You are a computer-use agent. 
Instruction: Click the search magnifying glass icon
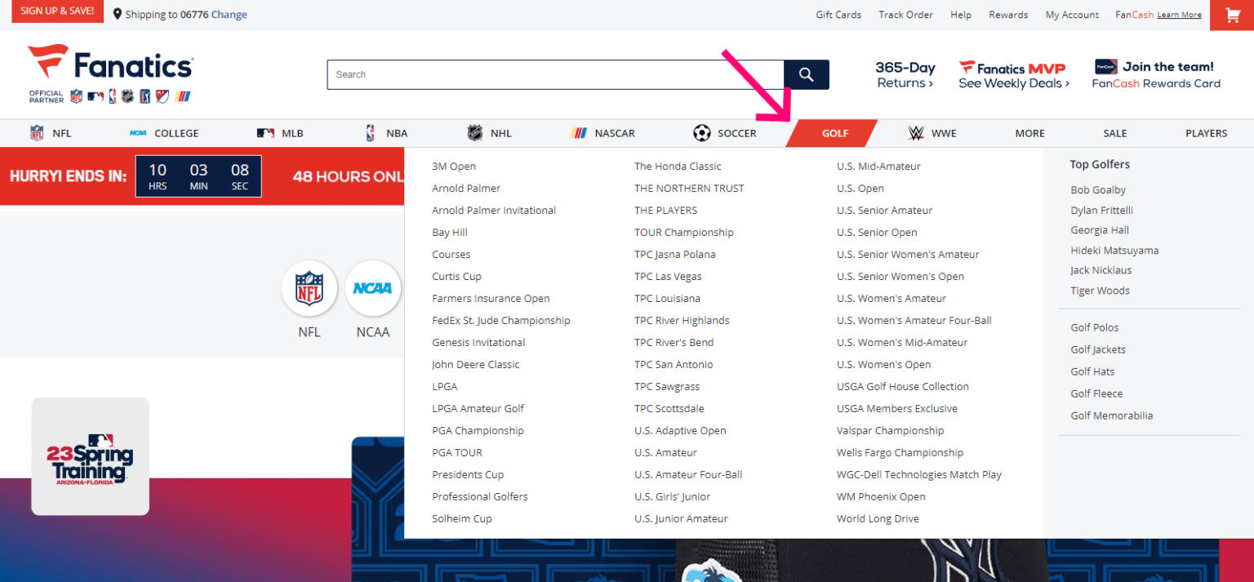pyautogui.click(x=806, y=73)
